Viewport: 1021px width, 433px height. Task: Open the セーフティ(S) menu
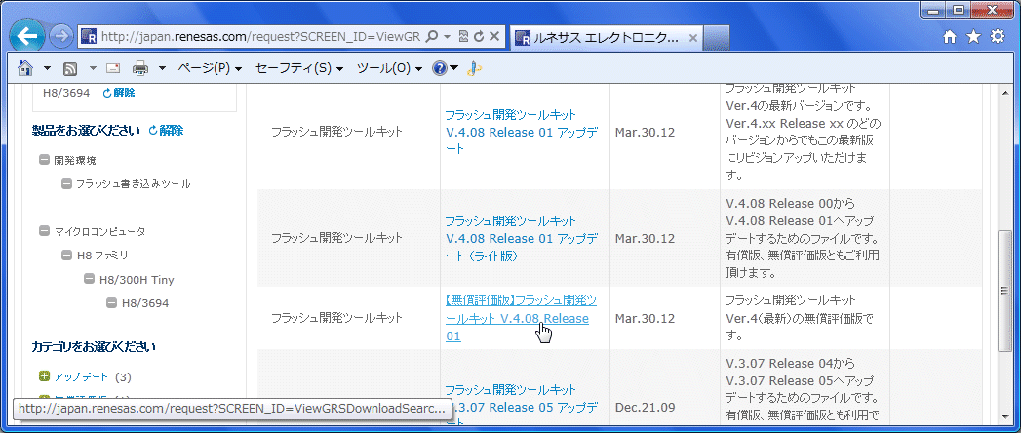point(299,68)
